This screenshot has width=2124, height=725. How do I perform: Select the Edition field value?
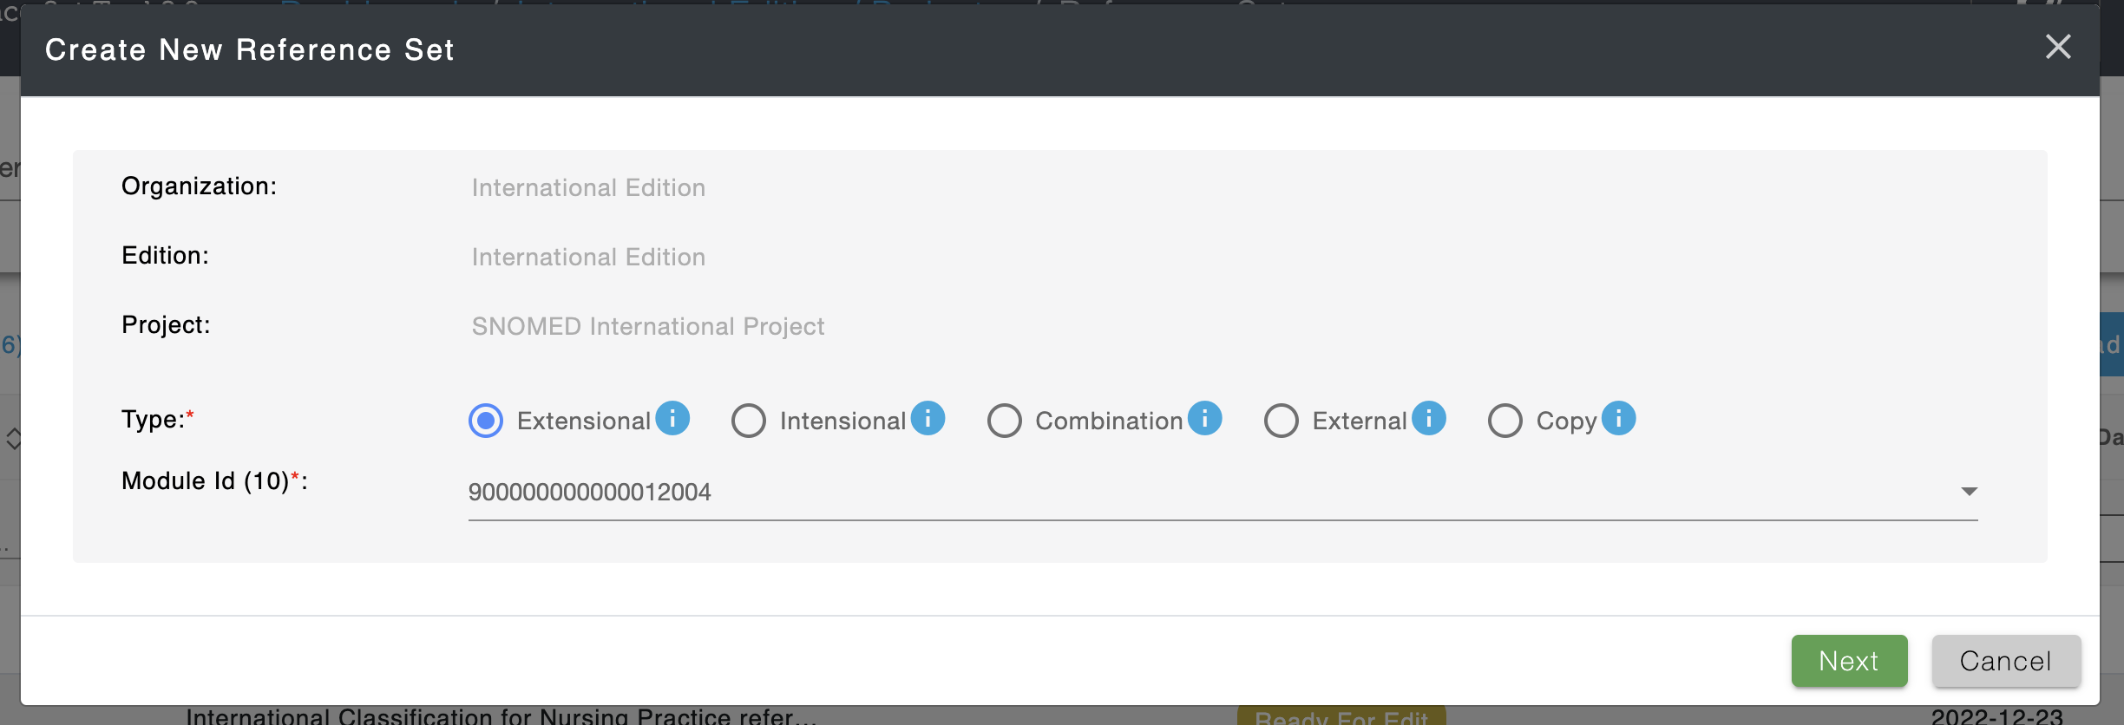[x=588, y=257]
